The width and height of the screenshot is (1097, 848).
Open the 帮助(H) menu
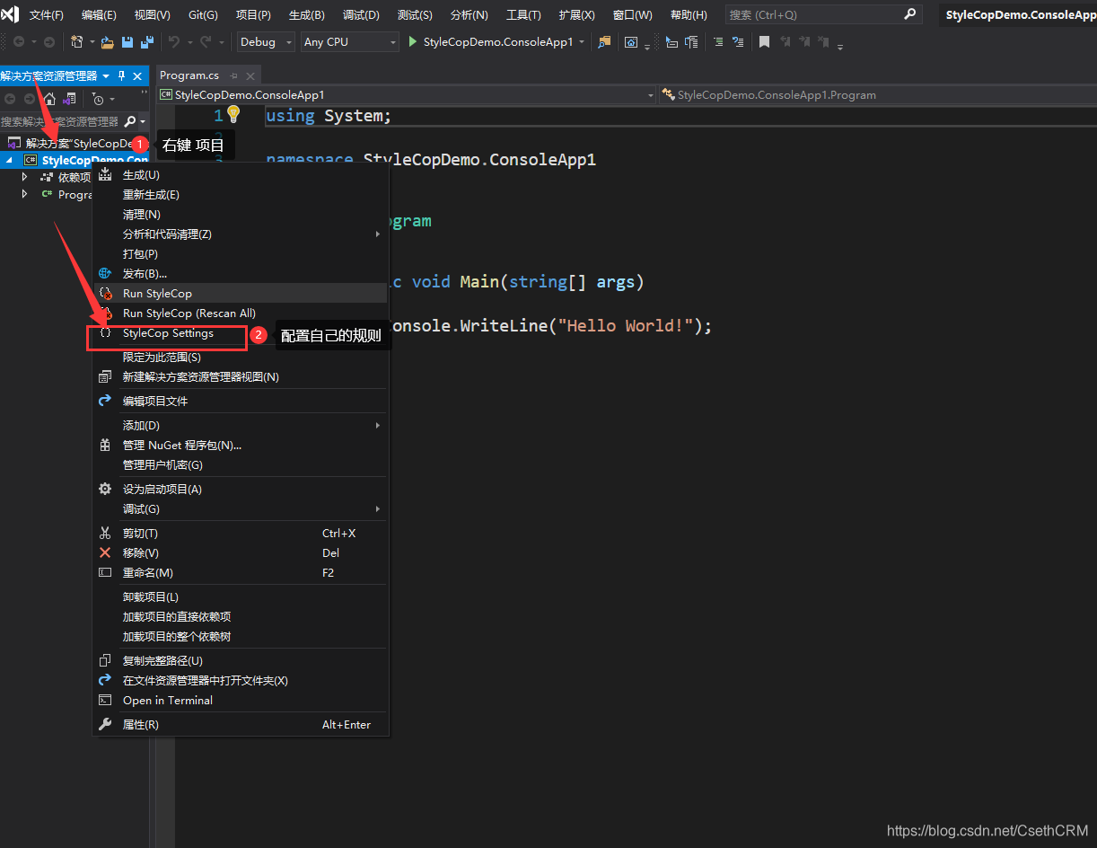689,15
